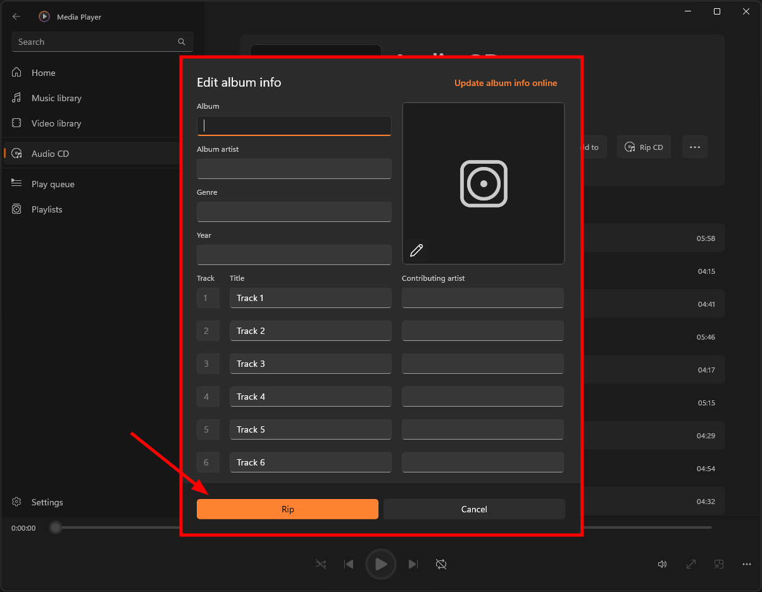Open Media Player Settings
The height and width of the screenshot is (592, 762).
(47, 502)
